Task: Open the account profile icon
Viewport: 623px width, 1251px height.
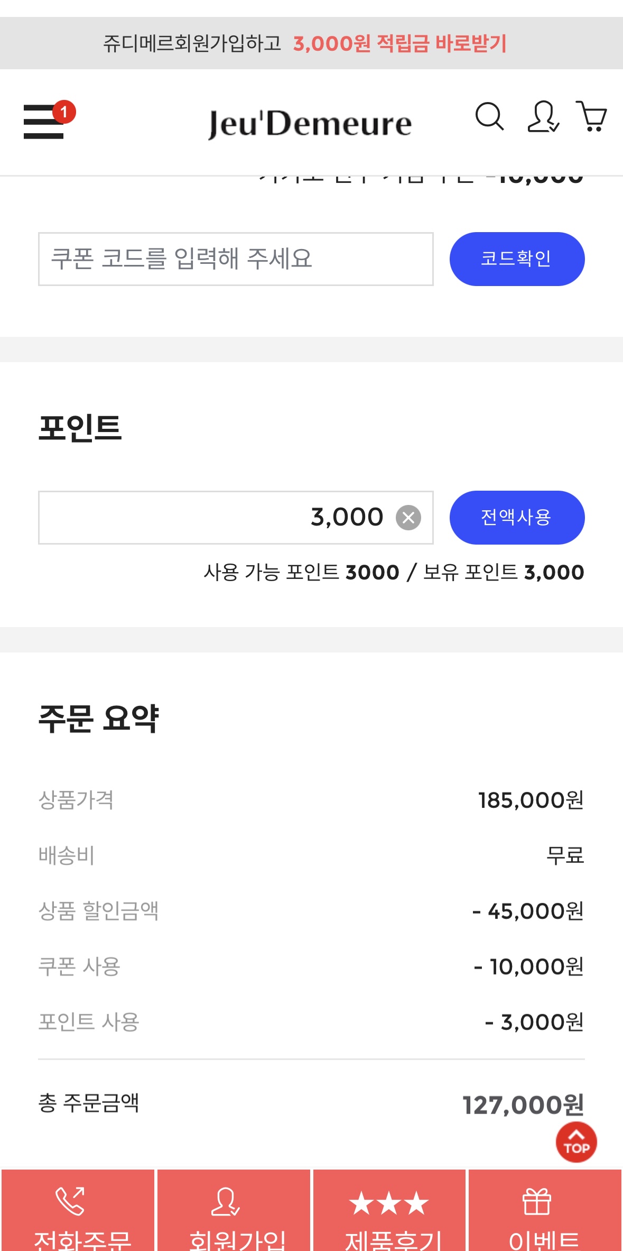Action: (x=543, y=117)
